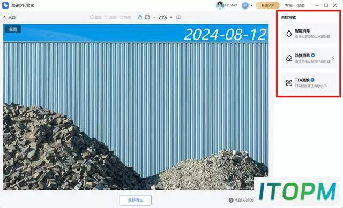Zoom out with the minus button
This screenshot has width=343, height=208.
tap(155, 17)
